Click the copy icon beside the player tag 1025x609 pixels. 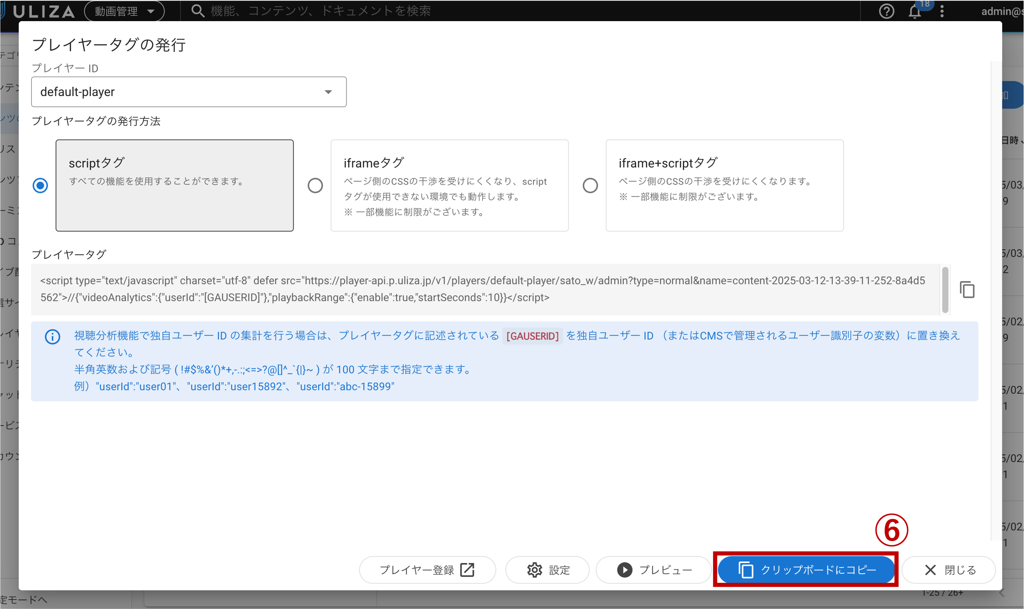968,289
